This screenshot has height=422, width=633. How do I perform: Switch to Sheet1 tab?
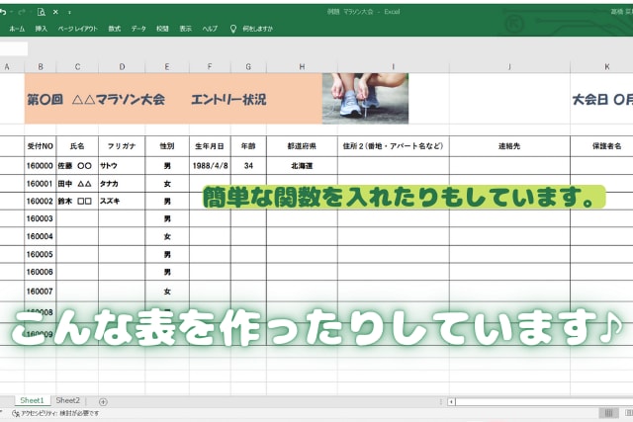tap(32, 400)
